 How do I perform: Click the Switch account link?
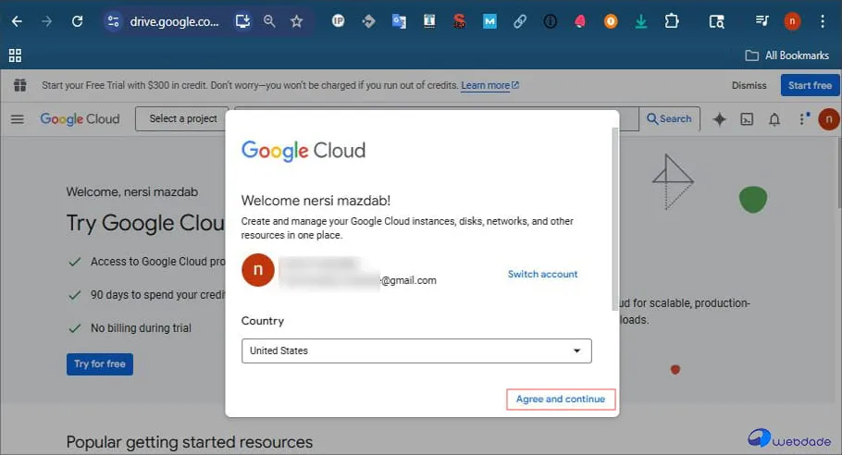point(542,274)
